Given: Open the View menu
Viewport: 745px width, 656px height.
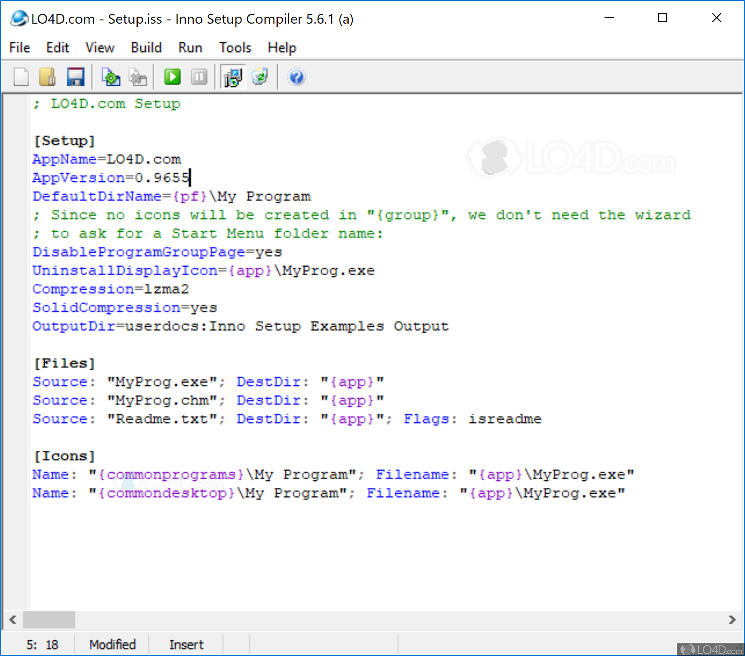Looking at the screenshot, I should click(100, 48).
